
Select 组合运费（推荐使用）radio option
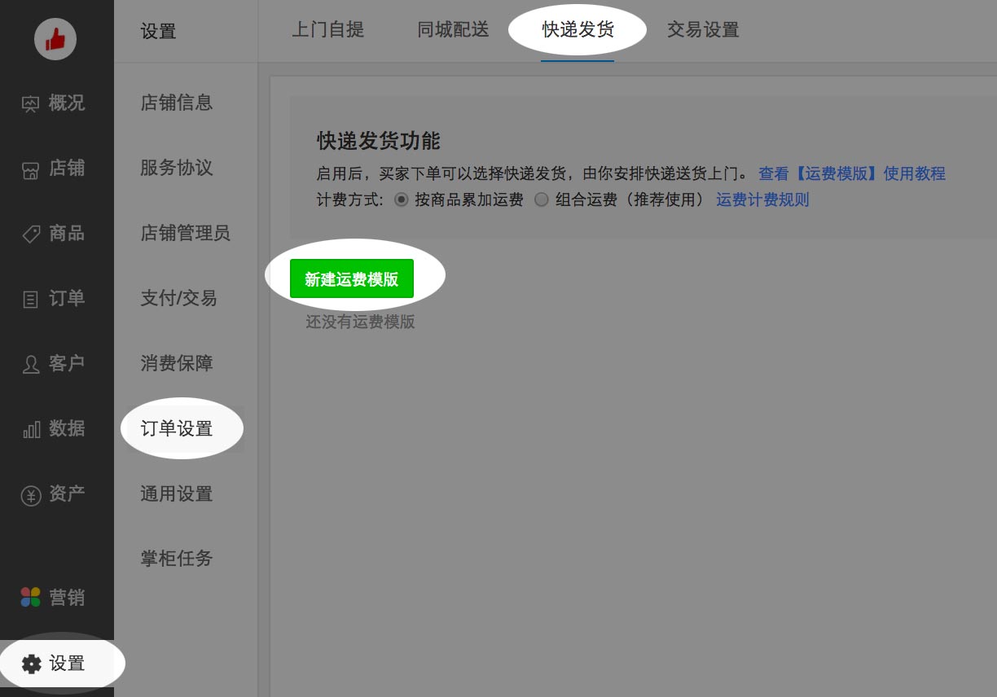(x=542, y=199)
